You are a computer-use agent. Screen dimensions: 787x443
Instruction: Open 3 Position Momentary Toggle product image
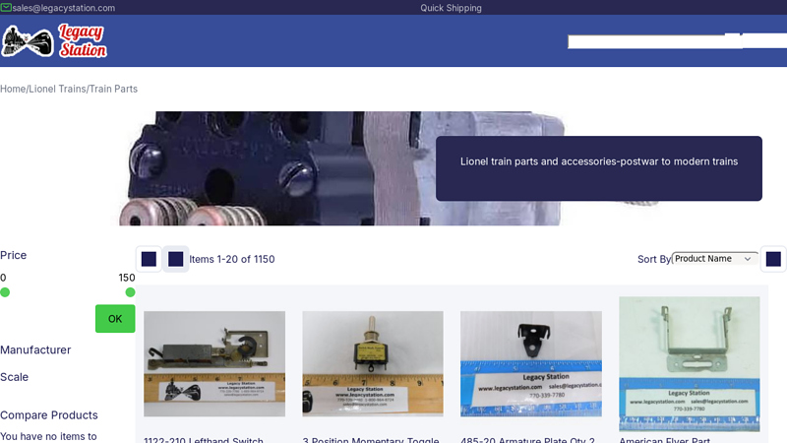373,363
